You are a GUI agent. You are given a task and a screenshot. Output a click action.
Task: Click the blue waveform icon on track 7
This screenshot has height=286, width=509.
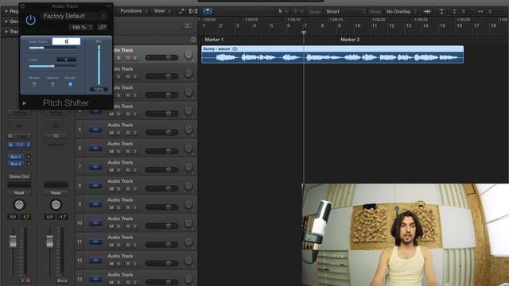[x=95, y=167]
